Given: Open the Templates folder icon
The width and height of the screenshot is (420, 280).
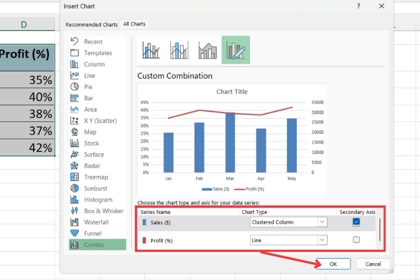Looking at the screenshot, I should pos(74,53).
